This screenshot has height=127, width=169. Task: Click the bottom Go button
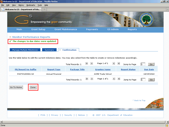(x=151, y=80)
